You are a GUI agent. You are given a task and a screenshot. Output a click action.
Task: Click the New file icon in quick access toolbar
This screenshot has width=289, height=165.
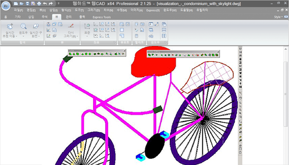16,3
